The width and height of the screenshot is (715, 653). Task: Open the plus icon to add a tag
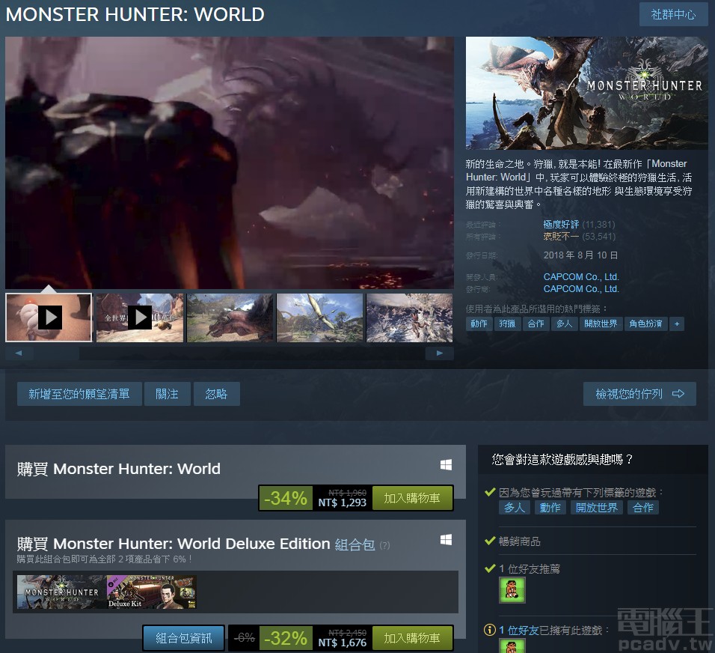[677, 324]
